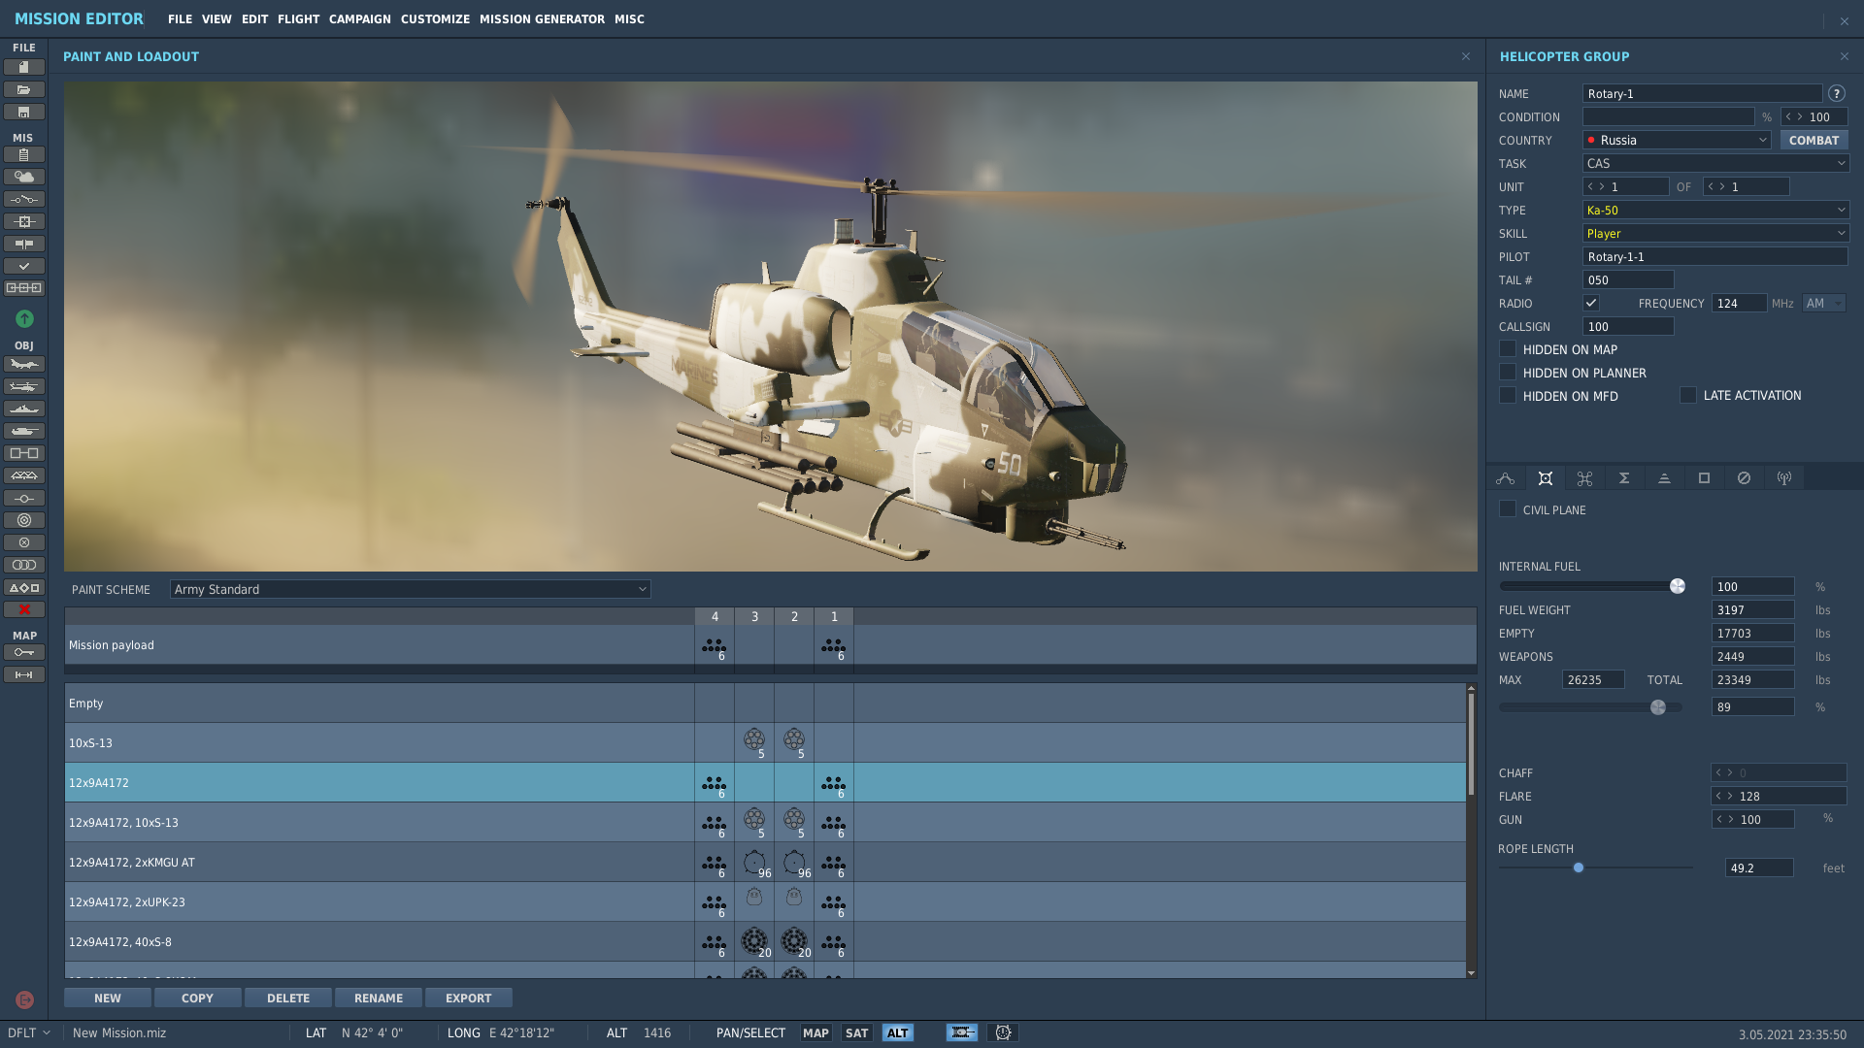Open the MISSION GENERATOR menu
This screenshot has width=1864, height=1048.
[x=542, y=18]
